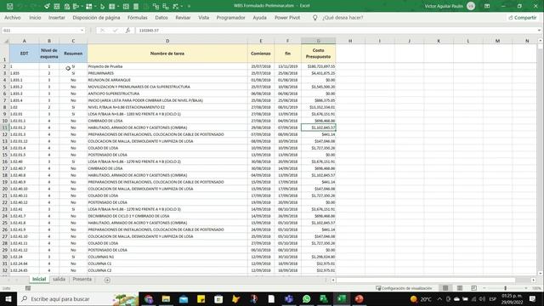Expand the formula bar with the chevron
The image size is (544, 306).
coord(539,31)
